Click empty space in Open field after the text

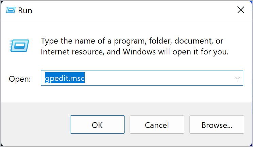pyautogui.click(x=156, y=78)
